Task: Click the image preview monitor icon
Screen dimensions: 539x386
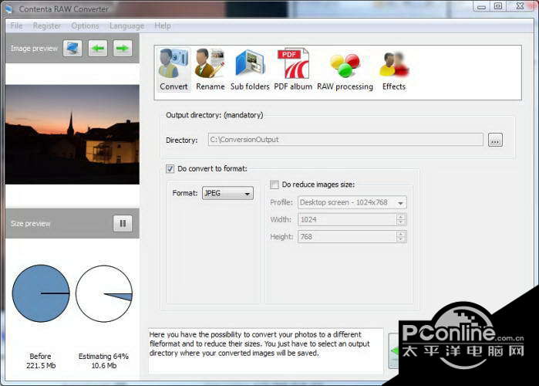Action: 72,49
